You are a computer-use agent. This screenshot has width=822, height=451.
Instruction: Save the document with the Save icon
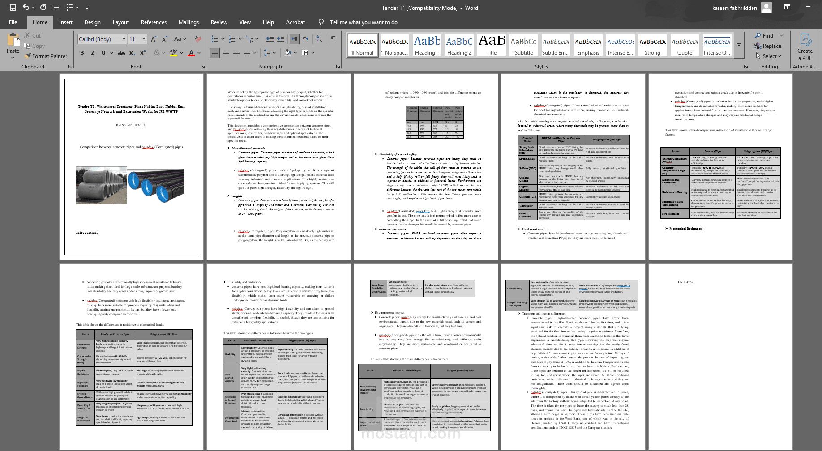(x=13, y=8)
